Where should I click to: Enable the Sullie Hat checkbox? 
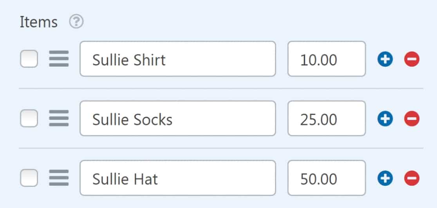coord(29,179)
